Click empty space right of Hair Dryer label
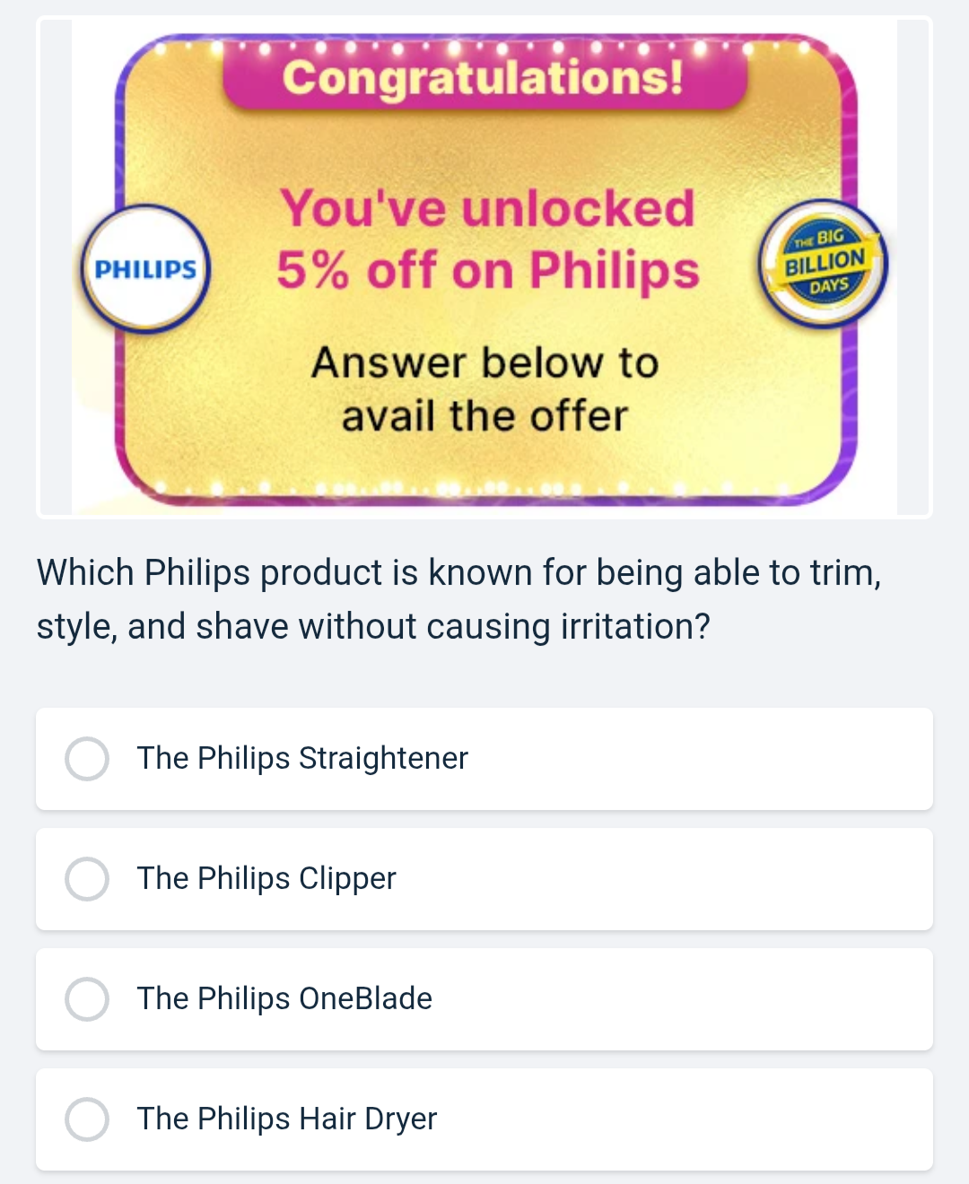The width and height of the screenshot is (969, 1184). click(x=682, y=1119)
